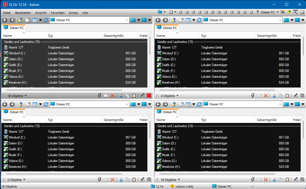Refresh the top-right pane view
The width and height of the screenshot is (306, 189).
tap(199, 20)
